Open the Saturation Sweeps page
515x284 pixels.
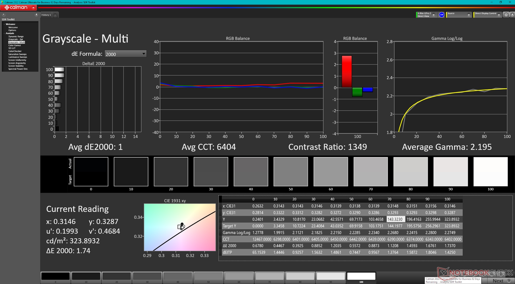[17, 54]
